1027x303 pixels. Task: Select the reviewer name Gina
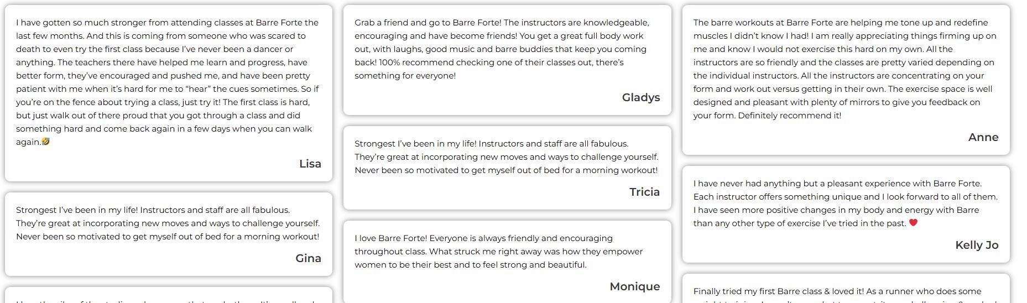308,258
